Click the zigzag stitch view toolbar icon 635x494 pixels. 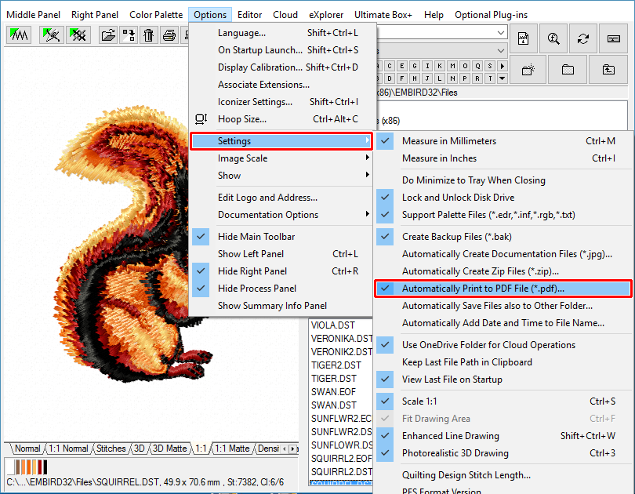19,35
